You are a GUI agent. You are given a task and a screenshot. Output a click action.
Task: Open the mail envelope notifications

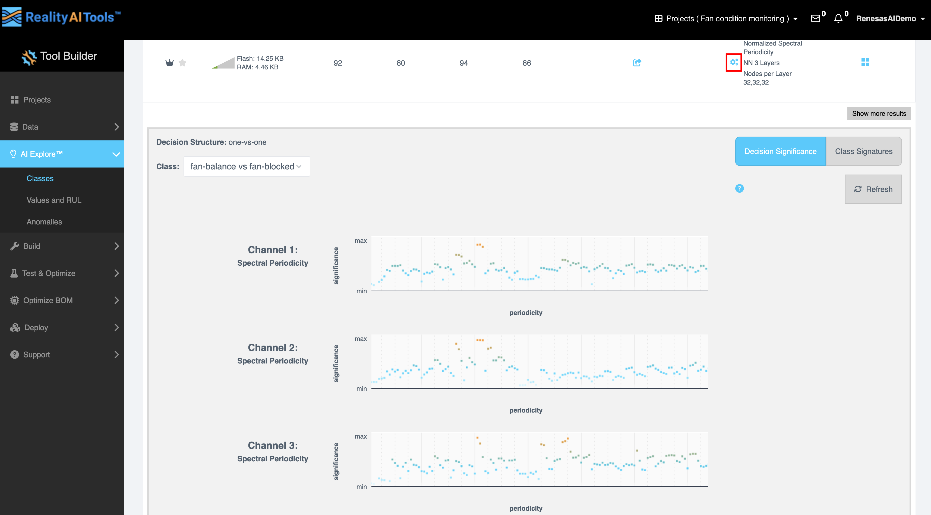[815, 18]
